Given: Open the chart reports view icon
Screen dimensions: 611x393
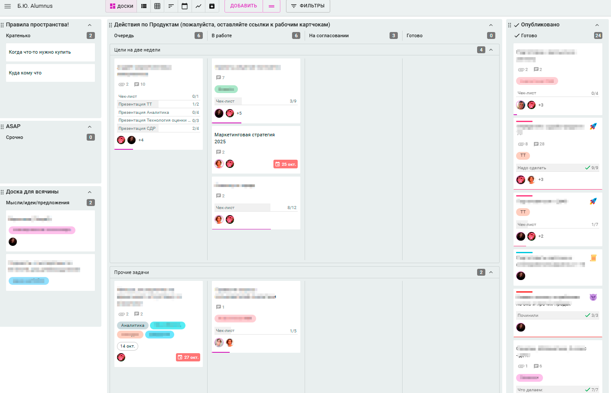Looking at the screenshot, I should [x=198, y=6].
